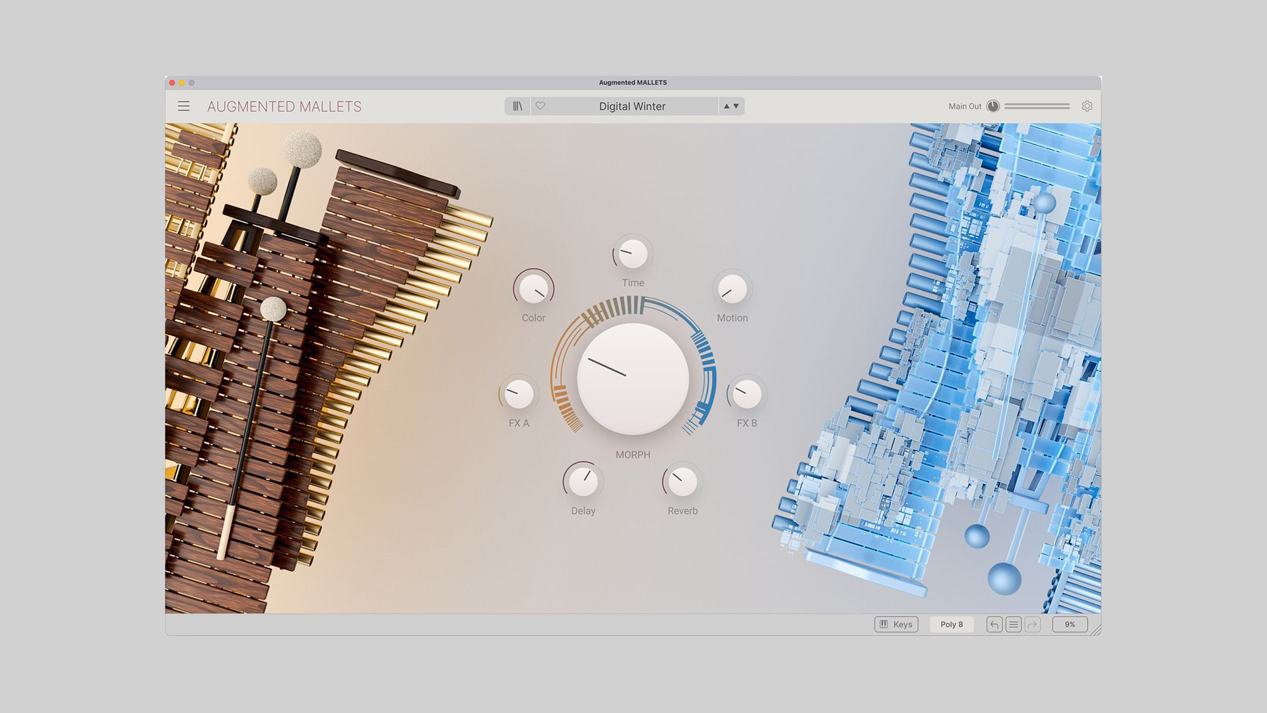This screenshot has width=1267, height=713.
Task: Click the Main Out level meter
Action: point(1037,106)
